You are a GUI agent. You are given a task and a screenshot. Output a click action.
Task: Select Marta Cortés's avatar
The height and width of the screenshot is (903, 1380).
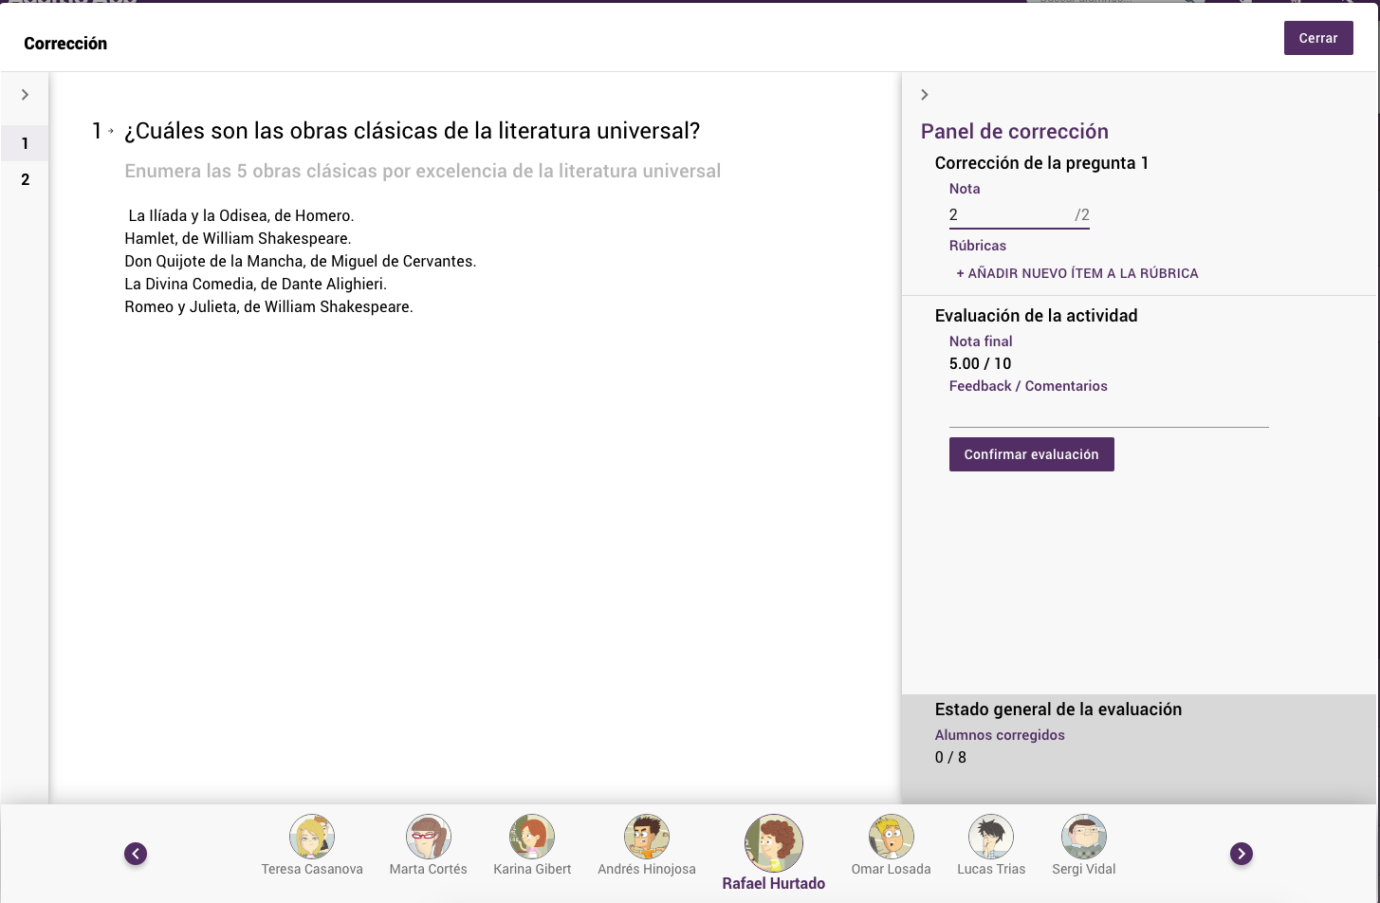coord(429,837)
